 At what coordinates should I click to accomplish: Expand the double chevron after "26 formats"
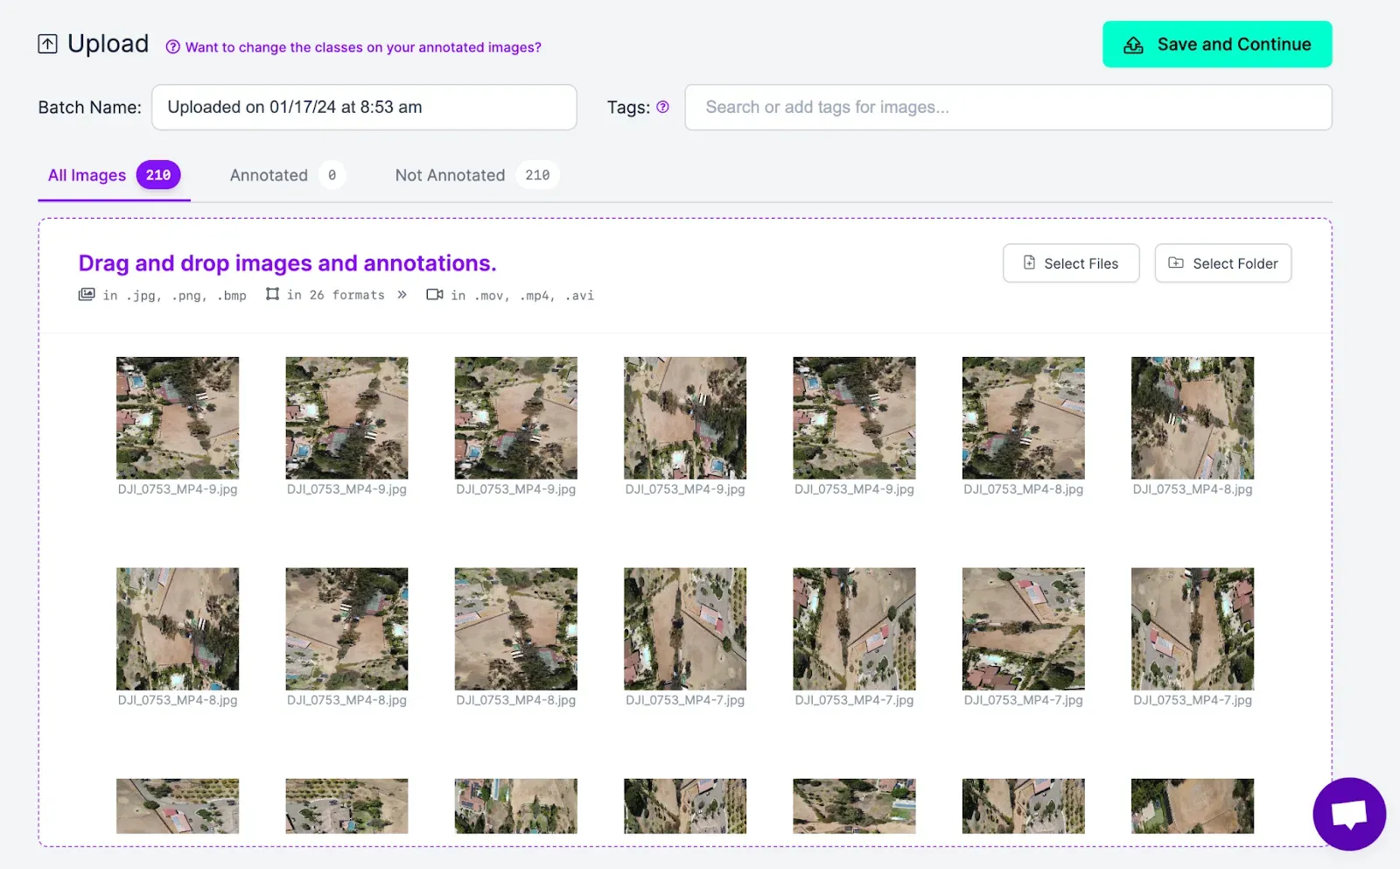coord(402,295)
